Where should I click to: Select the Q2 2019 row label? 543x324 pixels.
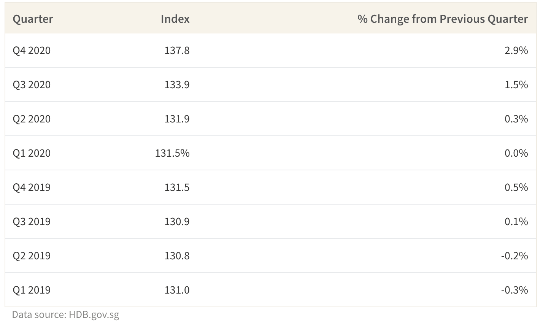(32, 256)
